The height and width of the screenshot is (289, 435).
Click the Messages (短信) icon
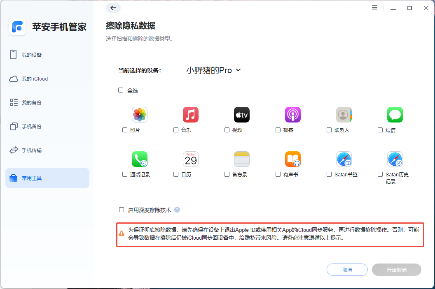click(395, 115)
